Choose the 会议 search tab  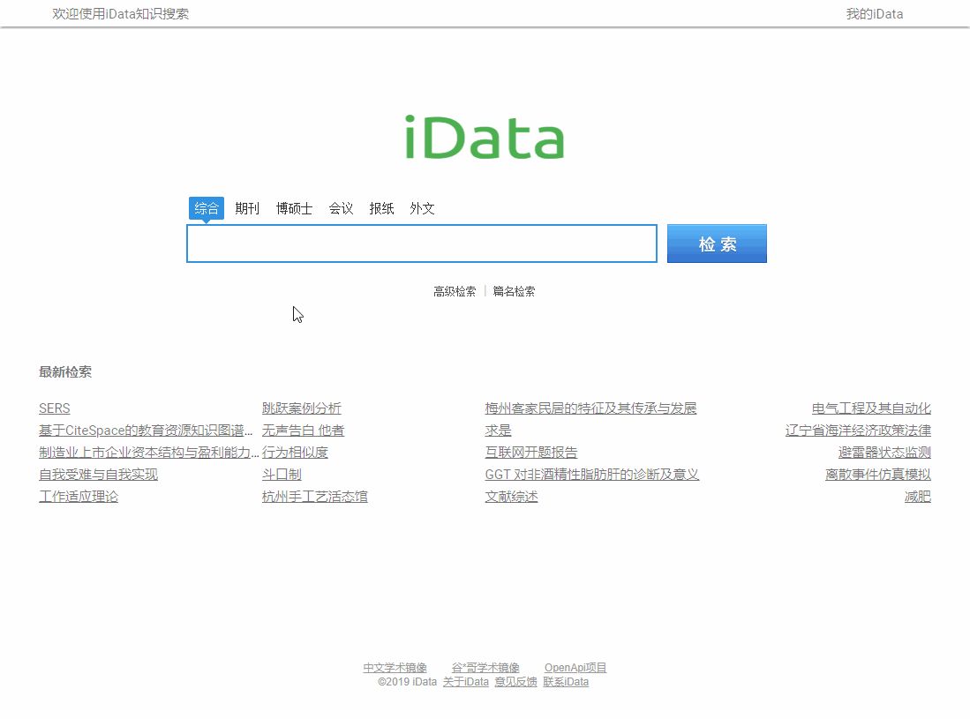(341, 208)
